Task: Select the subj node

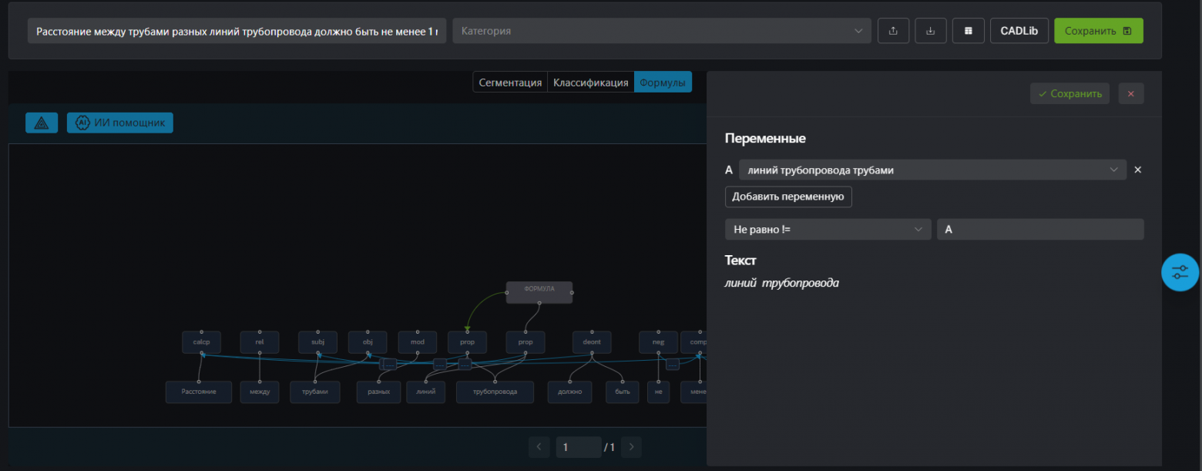Action: [x=318, y=342]
